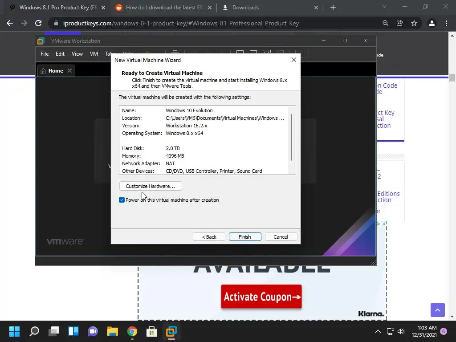The height and width of the screenshot is (342, 456).
Task: Close the VMware Home tab
Action: coord(69,70)
